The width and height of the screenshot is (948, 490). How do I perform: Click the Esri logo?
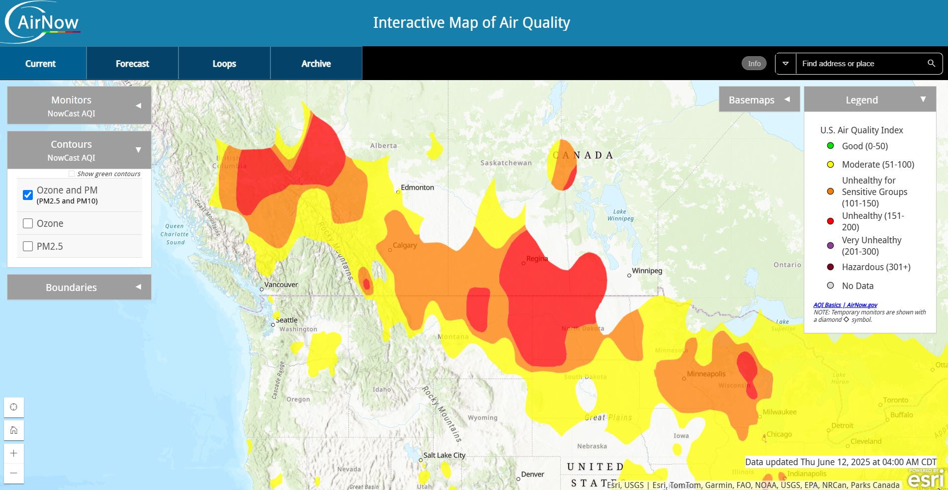[926, 479]
